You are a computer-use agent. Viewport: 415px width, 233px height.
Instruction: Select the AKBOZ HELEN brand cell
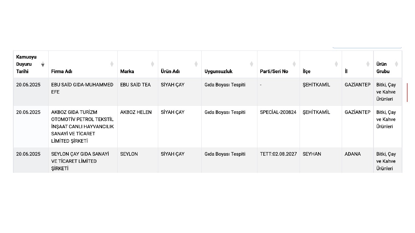click(136, 112)
